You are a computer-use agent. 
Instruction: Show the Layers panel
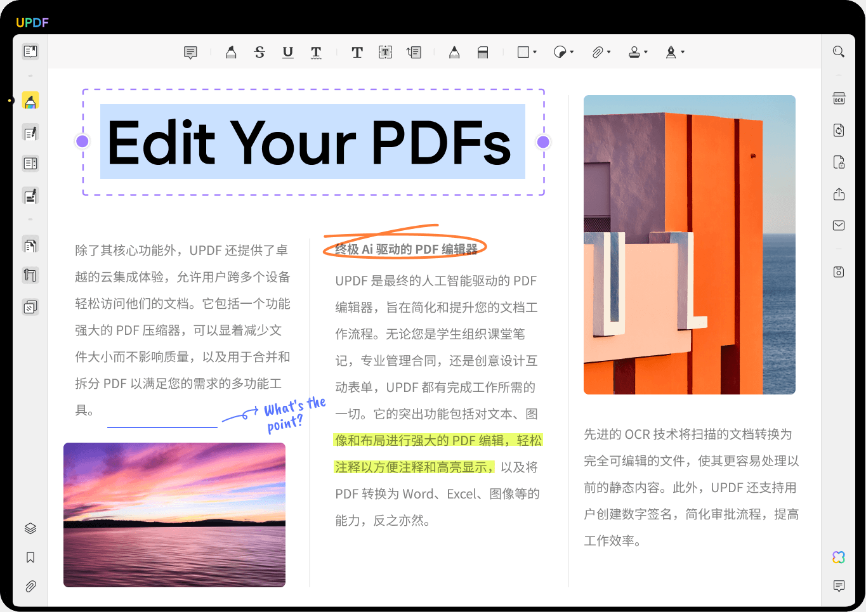coord(30,528)
